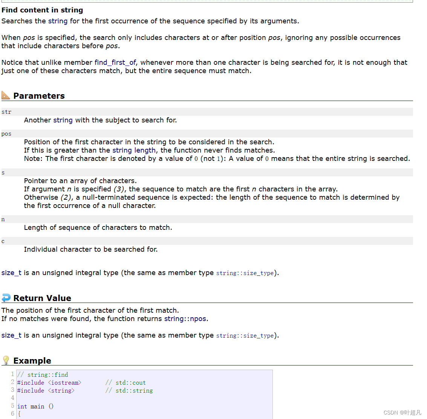Click the Return Value arrow icon

click(x=6, y=298)
